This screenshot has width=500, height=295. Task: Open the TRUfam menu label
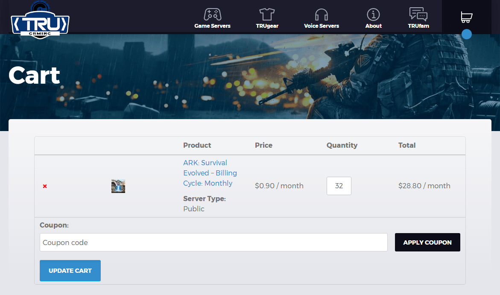(x=418, y=26)
